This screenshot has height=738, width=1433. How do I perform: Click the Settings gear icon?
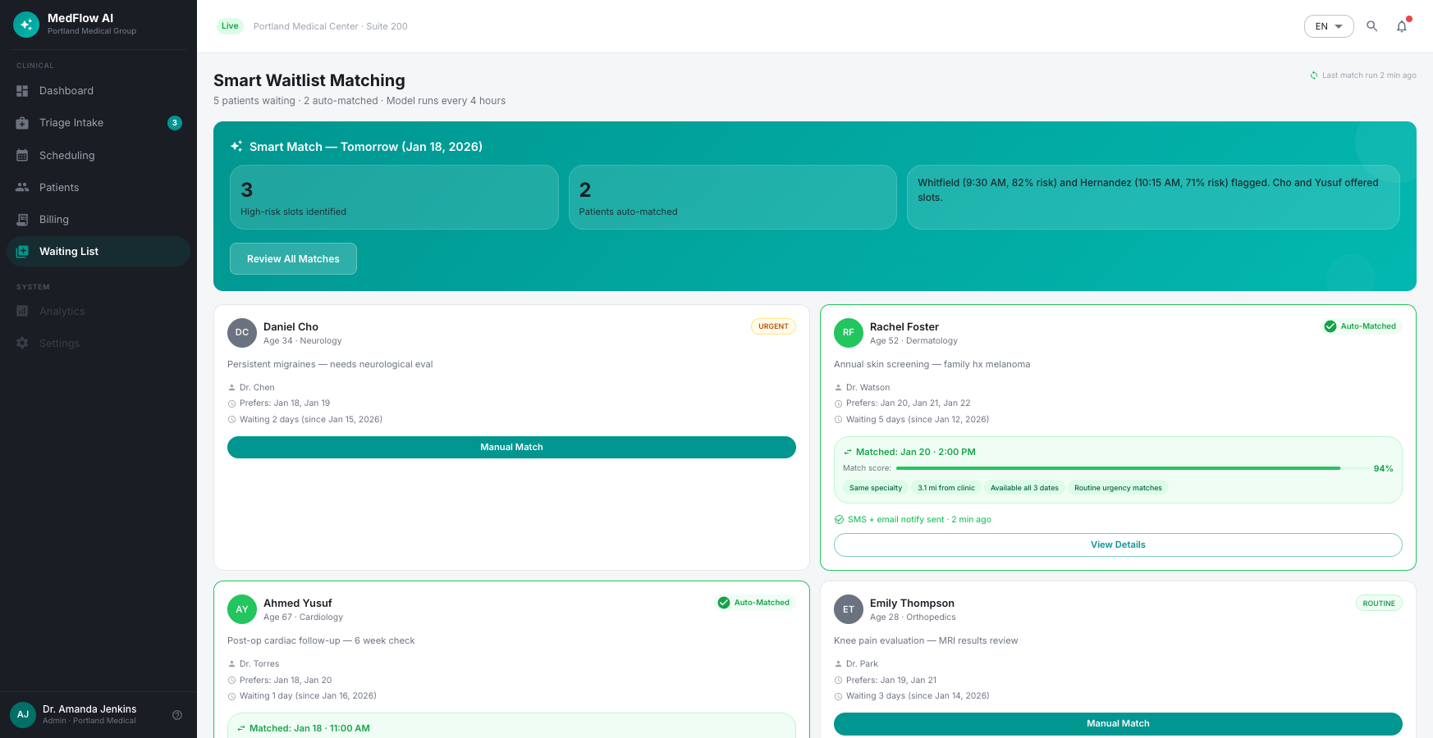(x=22, y=343)
